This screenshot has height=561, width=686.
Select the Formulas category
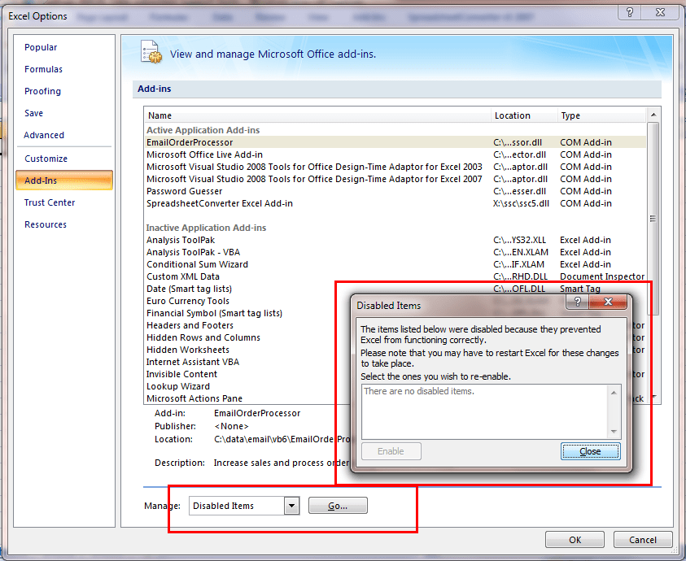pyautogui.click(x=43, y=69)
